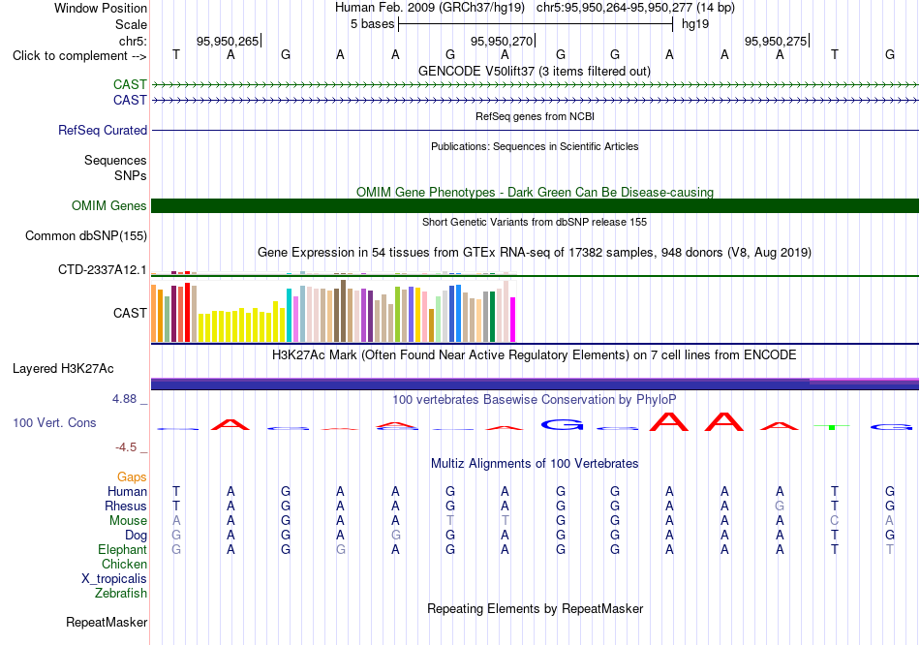Image resolution: width=920 pixels, height=645 pixels.
Task: Open the OMIM Genes track label
Action: 108,205
